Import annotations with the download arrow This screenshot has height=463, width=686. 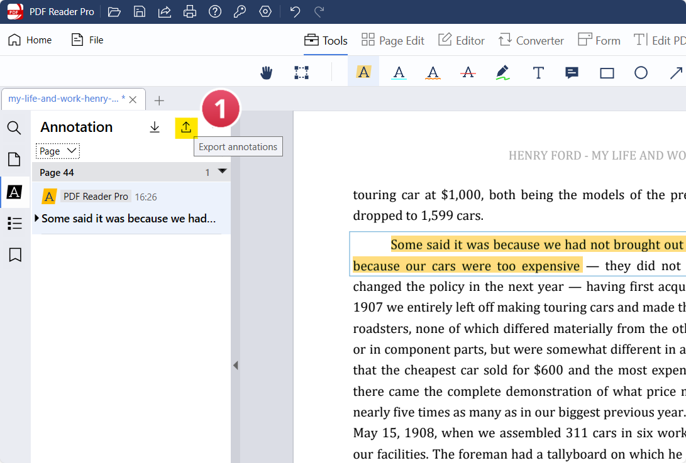tap(155, 128)
